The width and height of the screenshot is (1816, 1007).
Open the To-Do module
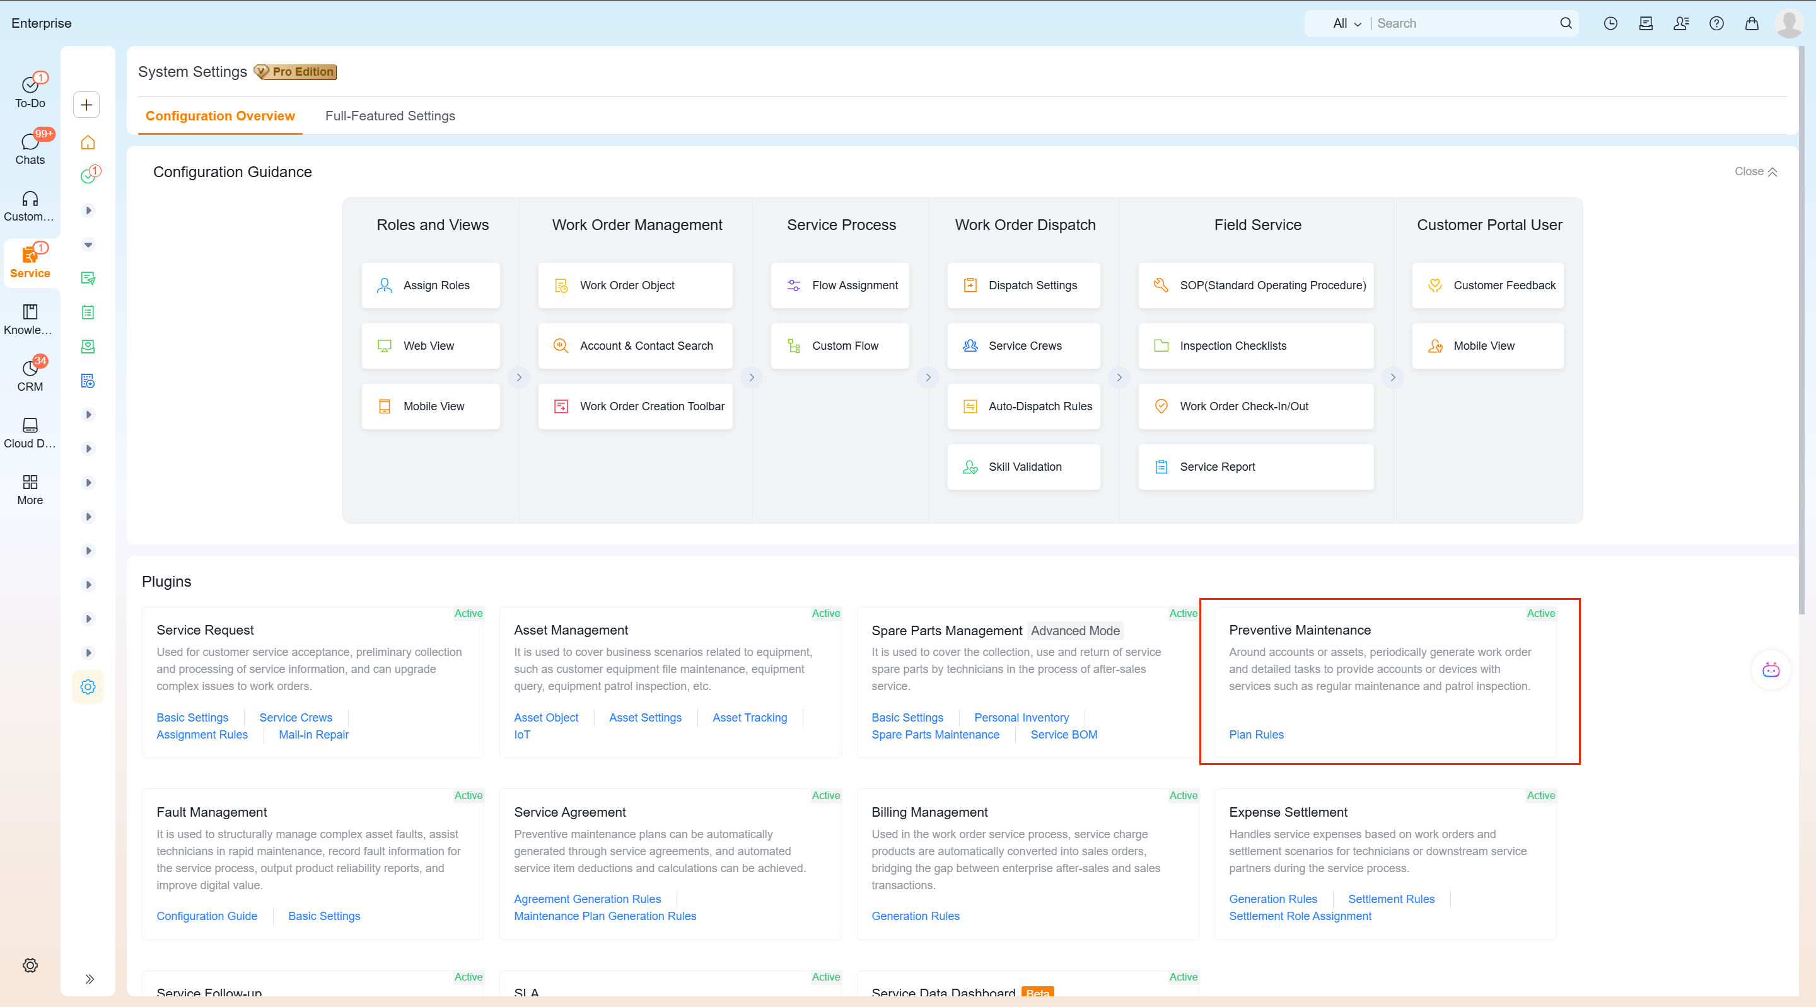point(30,91)
